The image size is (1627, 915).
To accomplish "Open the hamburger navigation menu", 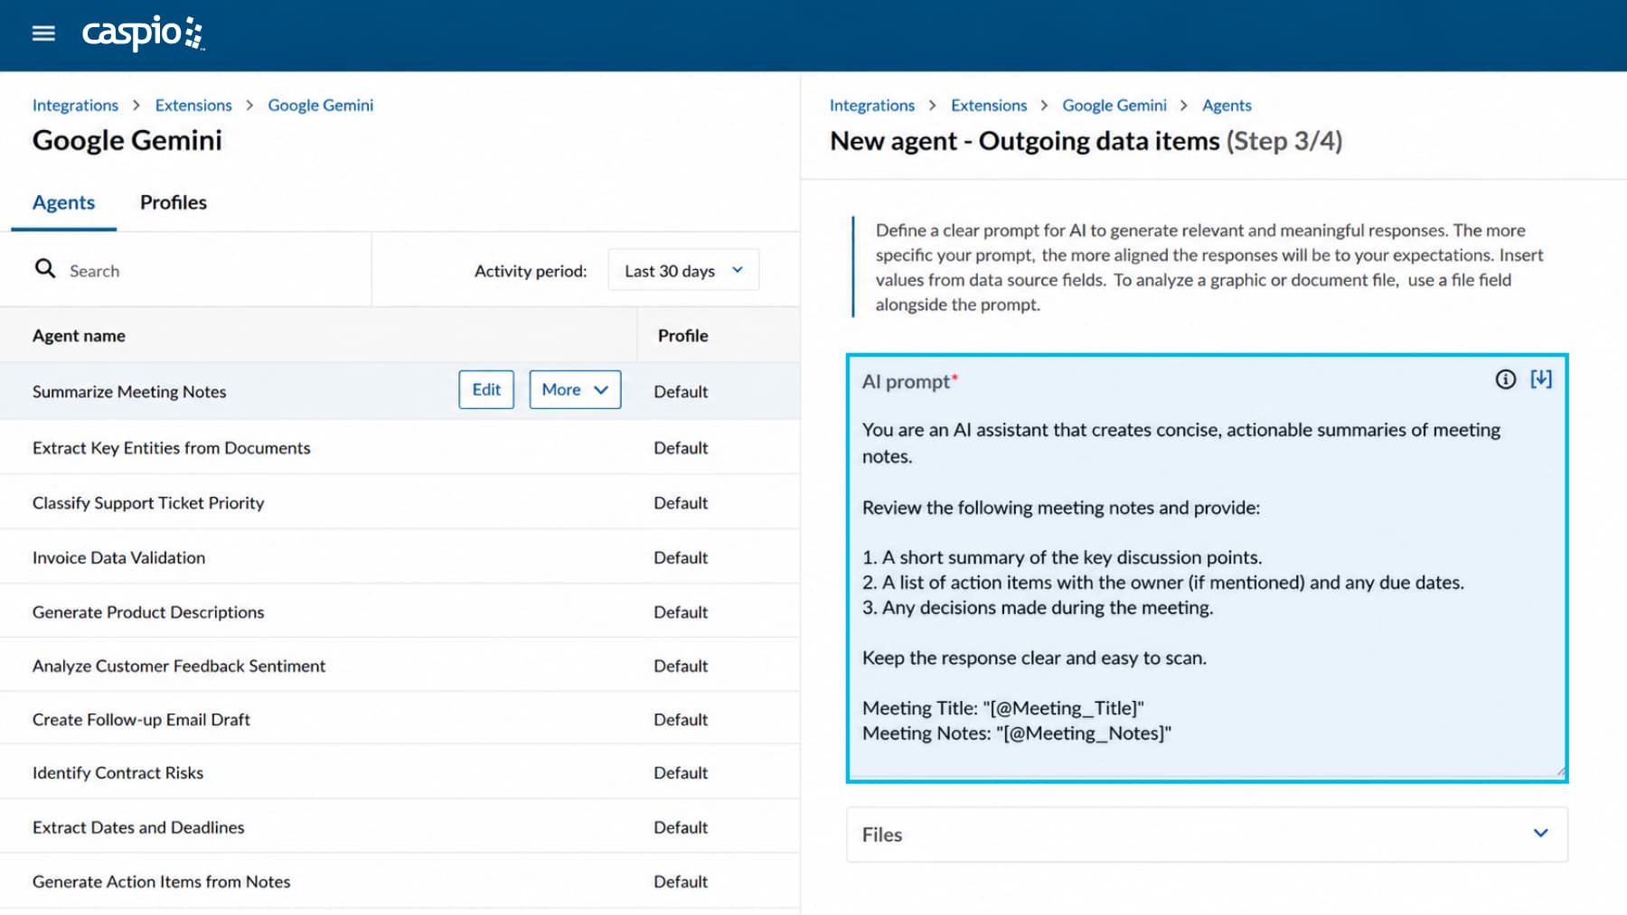I will [43, 33].
